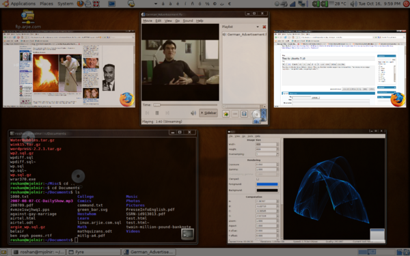This screenshot has width=410, height=256.
Task: Switch to German_Advertise taskbar entry
Action: 149,252
